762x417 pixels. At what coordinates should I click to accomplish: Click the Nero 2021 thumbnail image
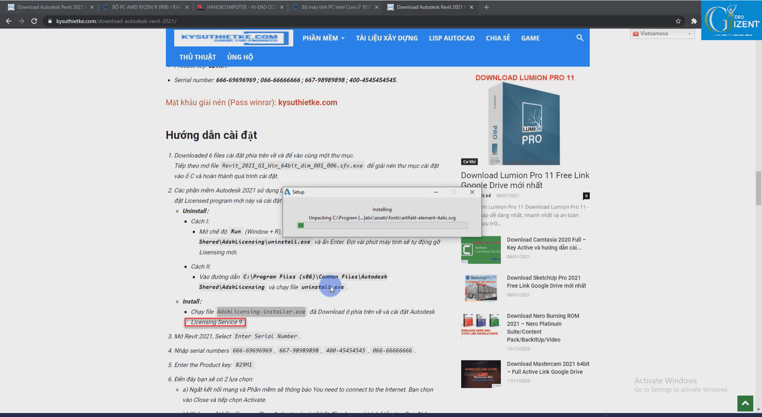(x=481, y=326)
